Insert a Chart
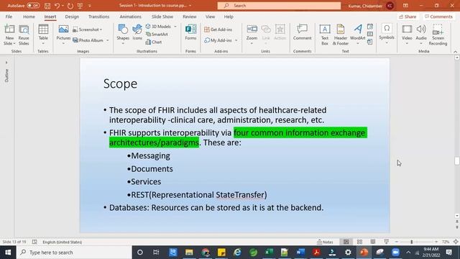This screenshot has height=259, width=460. [154, 42]
